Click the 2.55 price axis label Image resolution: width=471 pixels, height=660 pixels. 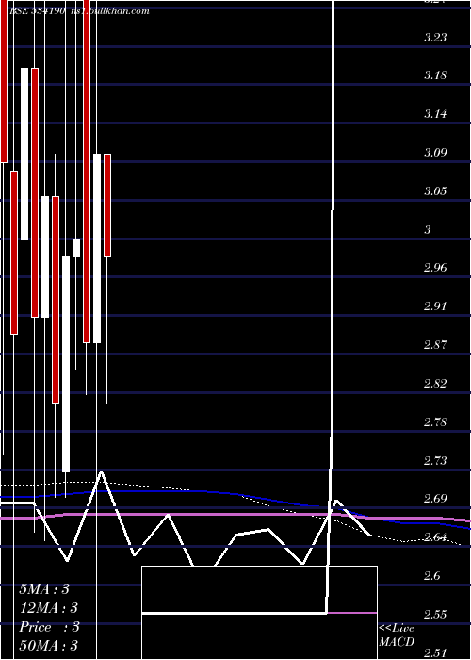coord(435,615)
